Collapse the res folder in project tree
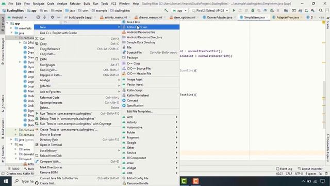 (x=11, y=145)
